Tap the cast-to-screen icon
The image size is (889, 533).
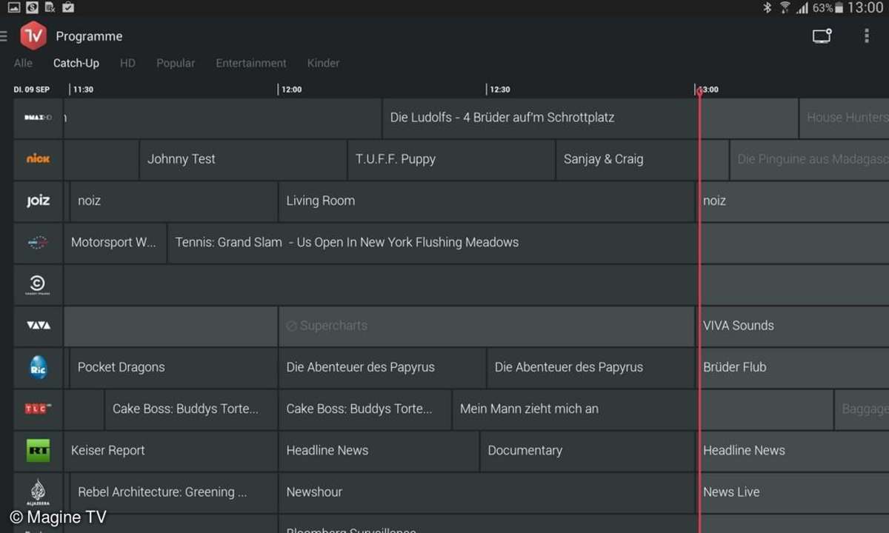click(x=822, y=36)
